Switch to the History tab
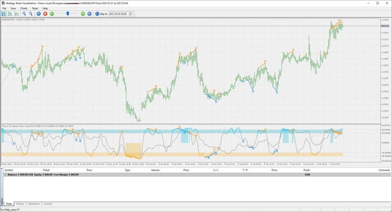392x212 pixels. click(x=20, y=204)
